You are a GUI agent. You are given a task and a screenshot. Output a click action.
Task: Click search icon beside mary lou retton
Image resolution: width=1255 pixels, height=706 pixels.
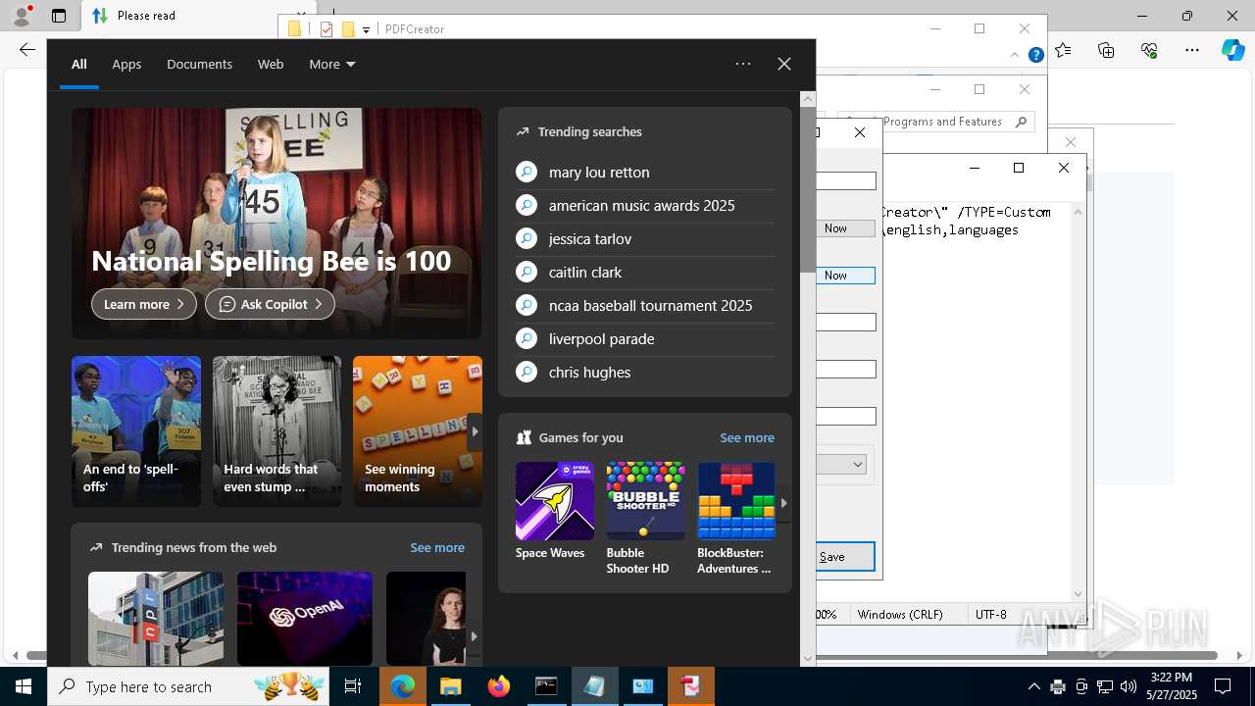[527, 173]
